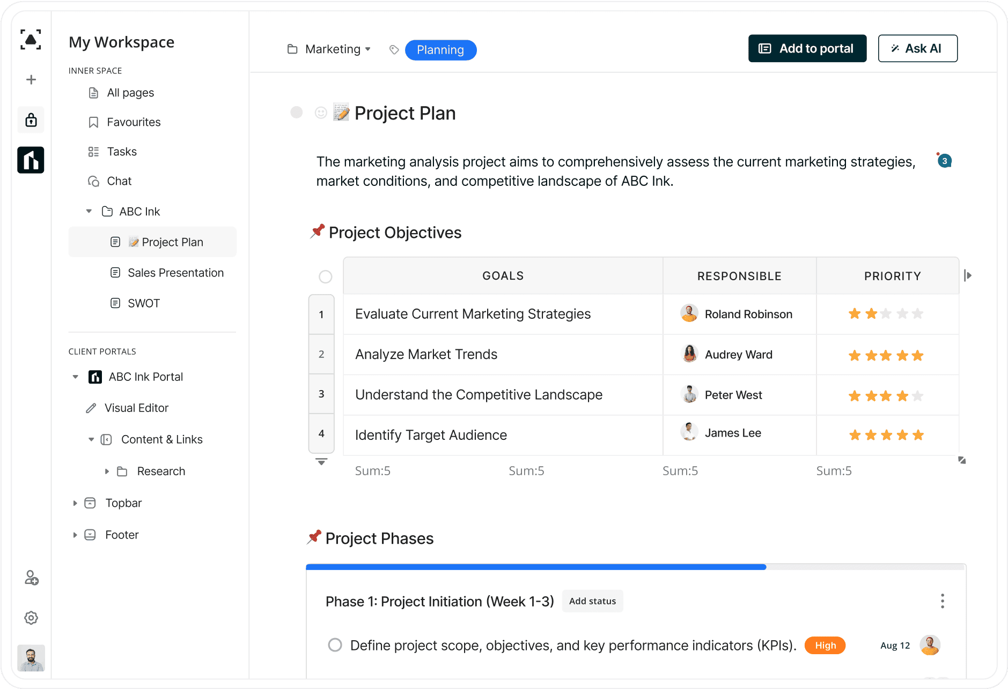Click the Phase 1 progress bar
The image size is (1008, 689).
535,566
